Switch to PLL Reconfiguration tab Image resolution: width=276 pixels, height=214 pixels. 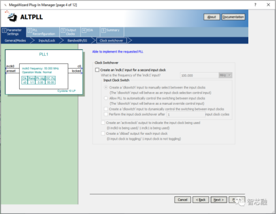tap(43, 32)
